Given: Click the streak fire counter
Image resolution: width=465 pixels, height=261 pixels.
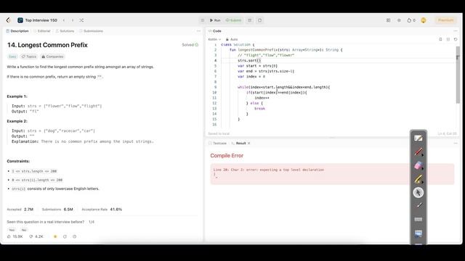Looking at the screenshot, I should click(x=411, y=20).
